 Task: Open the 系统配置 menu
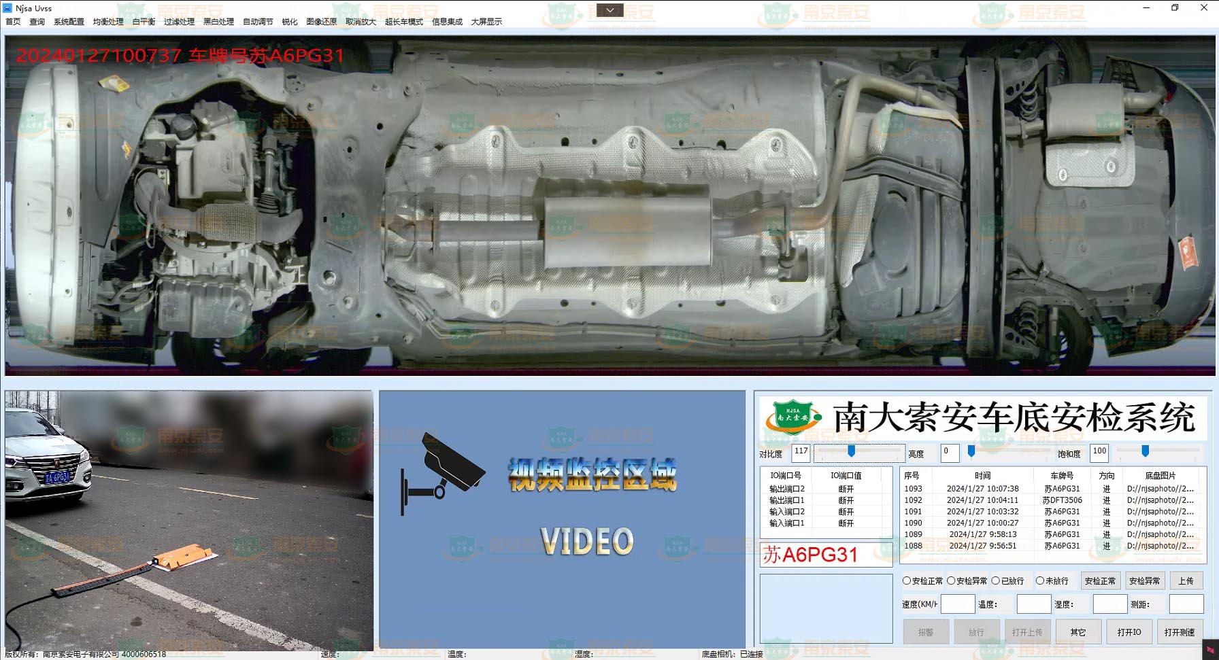click(69, 22)
